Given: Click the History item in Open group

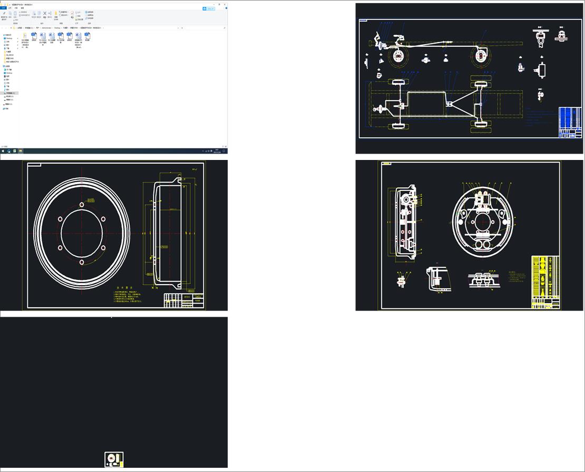Looking at the screenshot, I should pos(79,19).
